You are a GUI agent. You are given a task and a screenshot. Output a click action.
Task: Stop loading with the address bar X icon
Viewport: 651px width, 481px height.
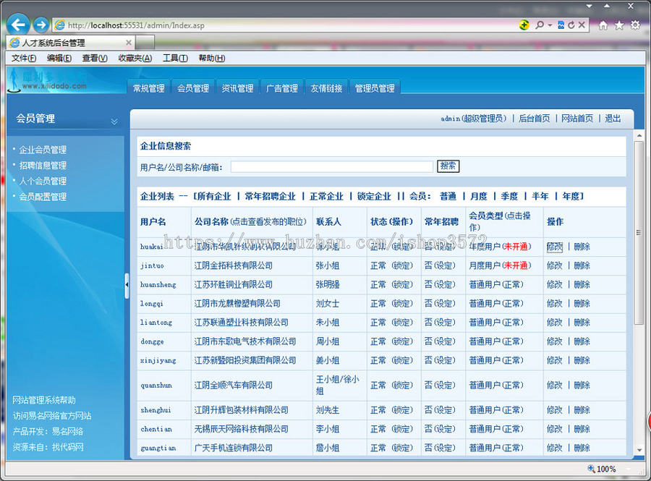click(582, 25)
